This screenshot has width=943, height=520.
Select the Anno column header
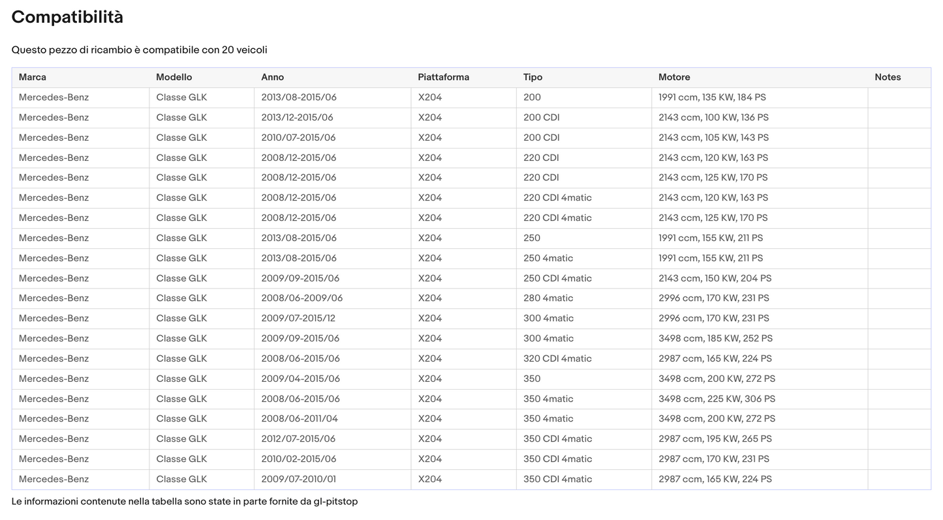(x=272, y=77)
